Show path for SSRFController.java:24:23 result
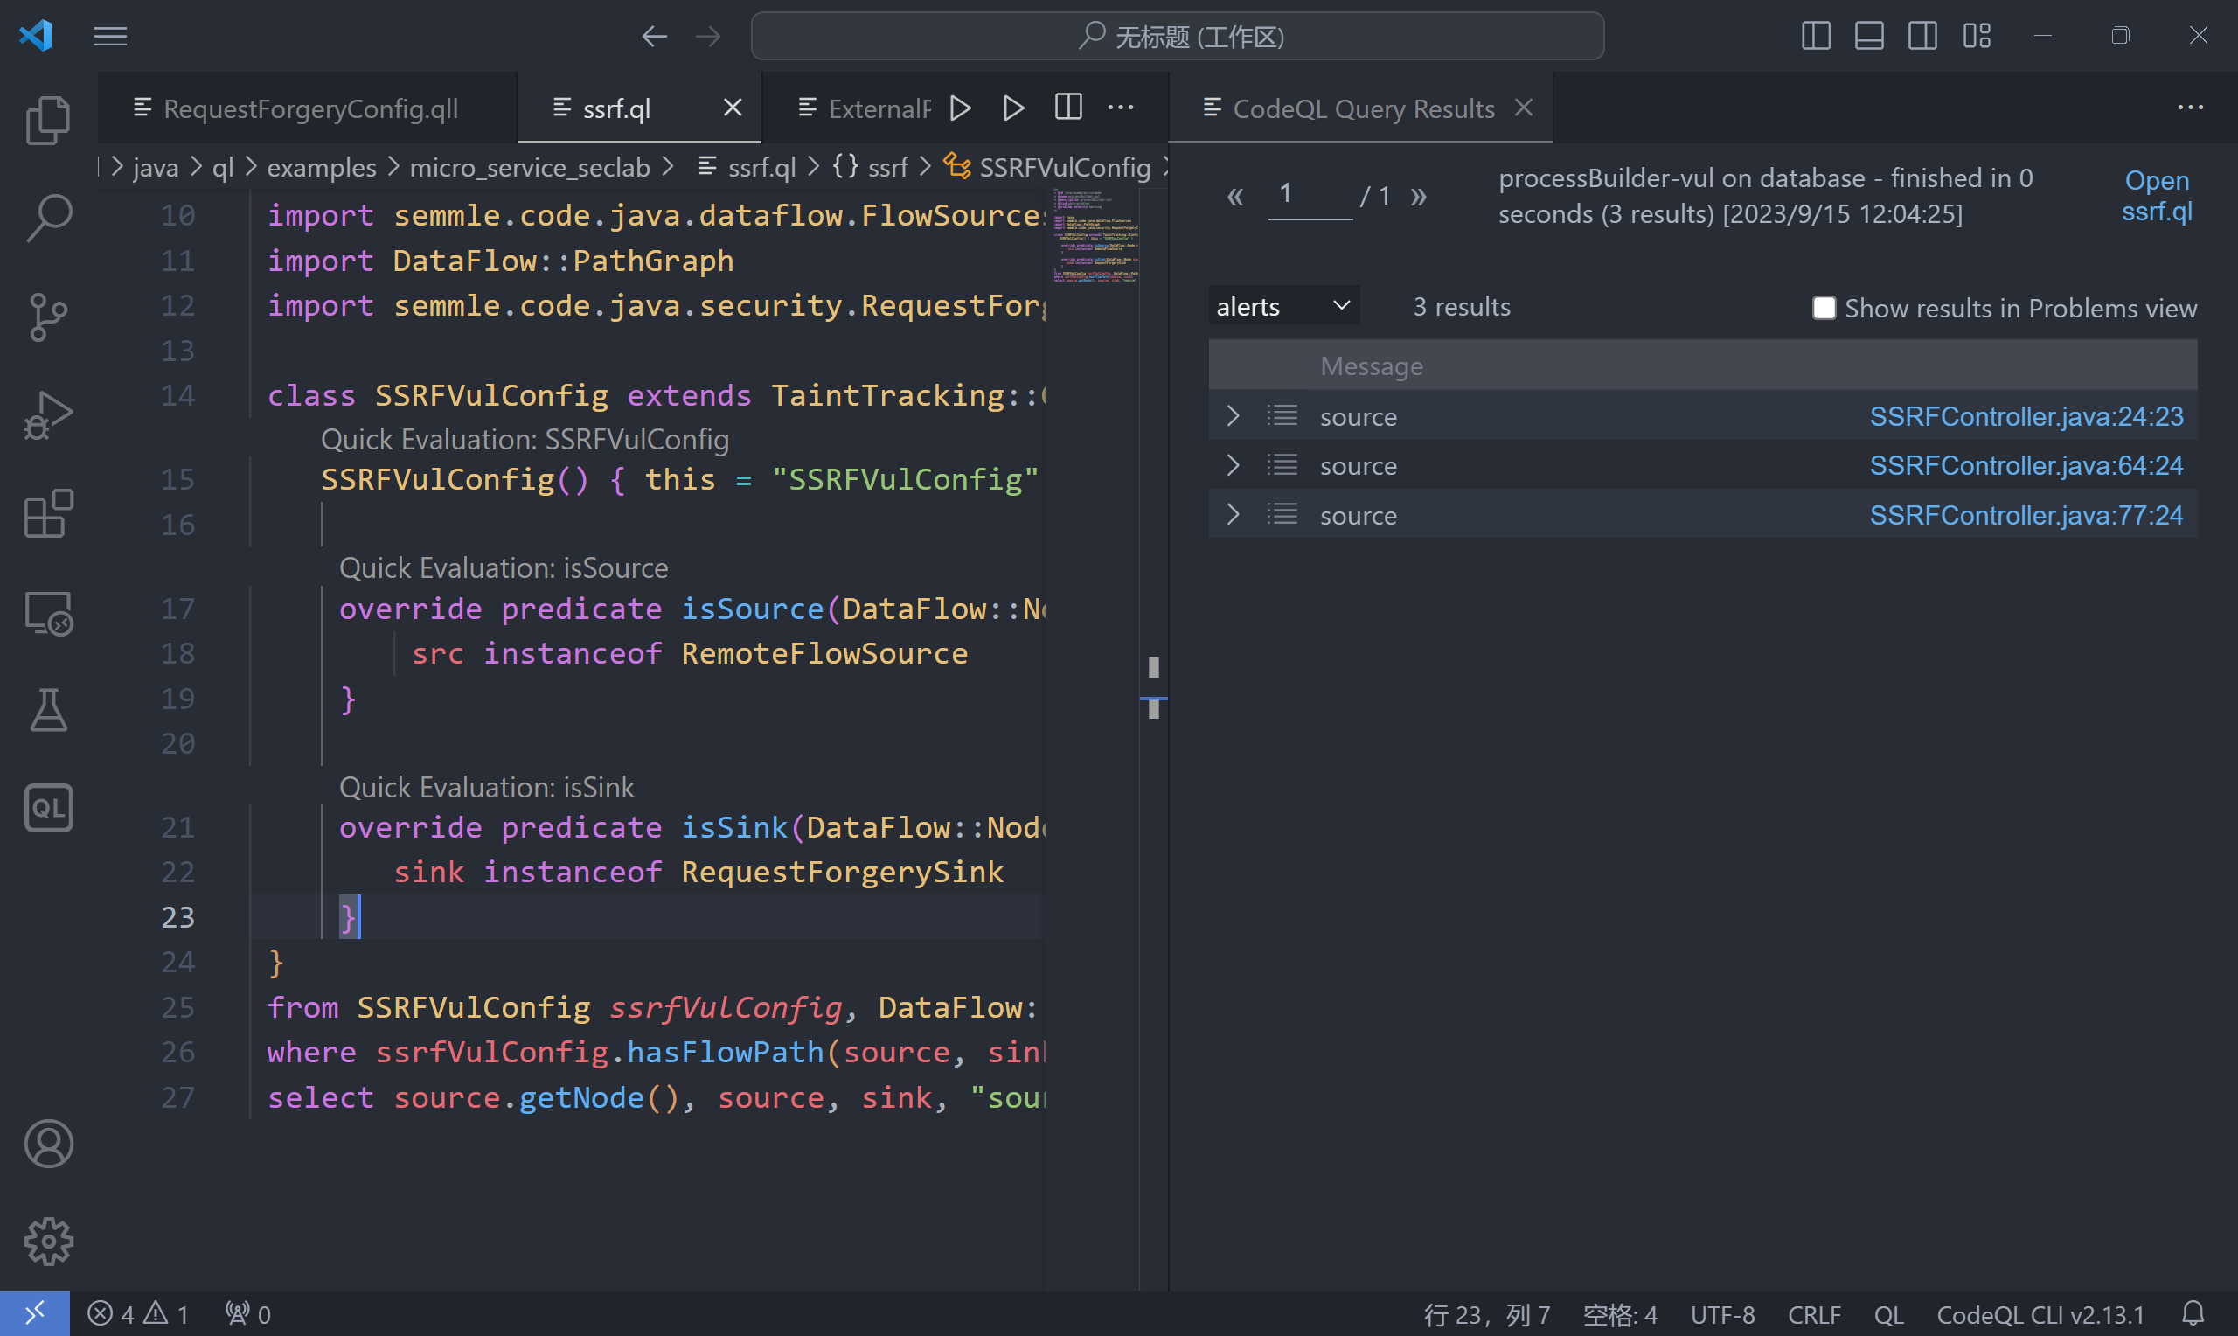The image size is (2238, 1336). coord(1282,416)
